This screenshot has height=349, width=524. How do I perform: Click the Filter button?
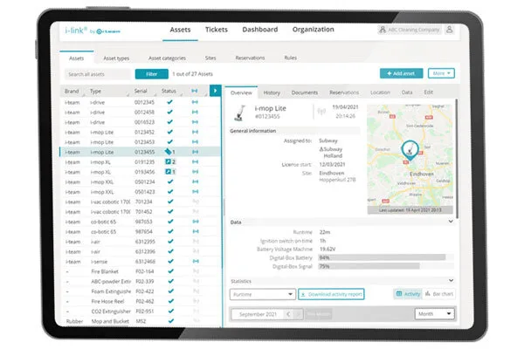152,74
